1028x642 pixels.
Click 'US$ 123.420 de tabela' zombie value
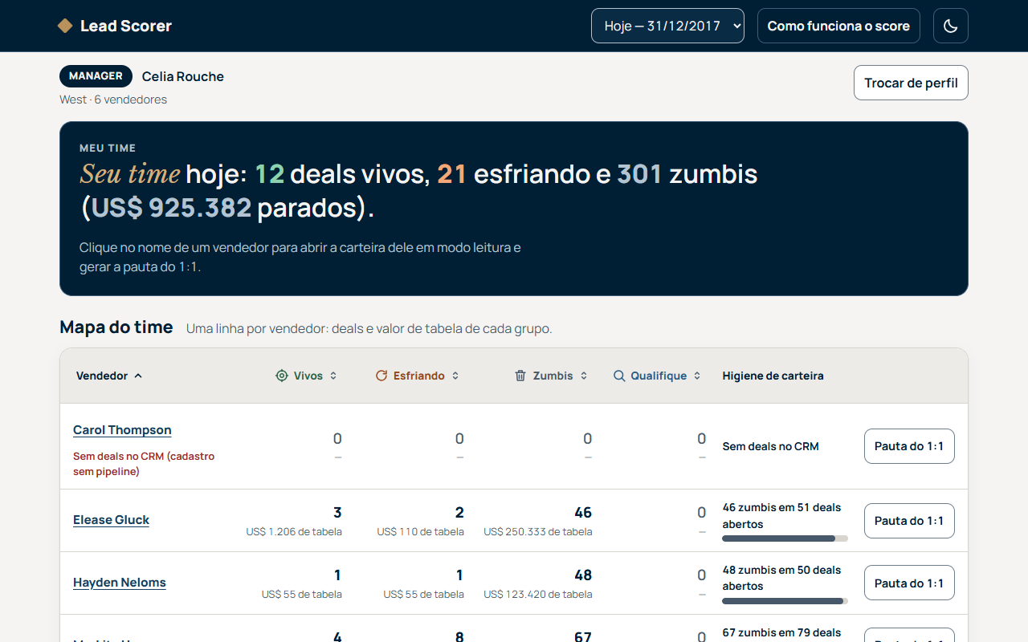tap(538, 595)
